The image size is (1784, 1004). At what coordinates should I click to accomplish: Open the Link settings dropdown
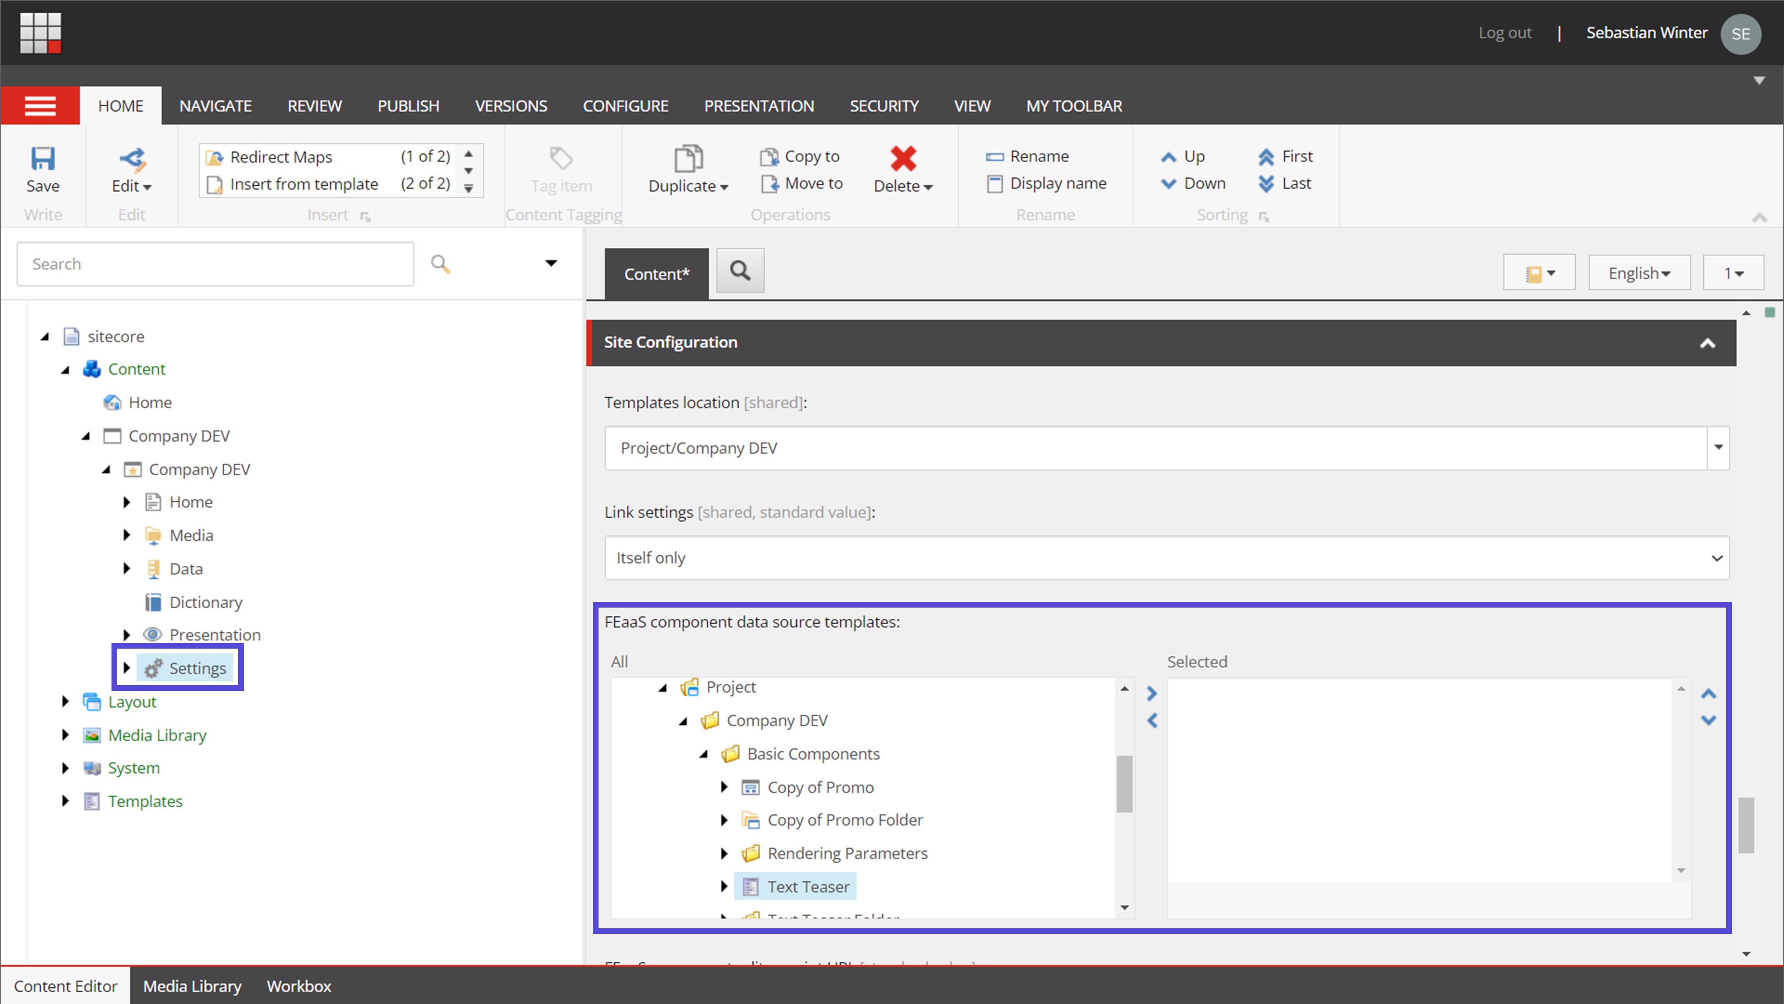(1717, 558)
